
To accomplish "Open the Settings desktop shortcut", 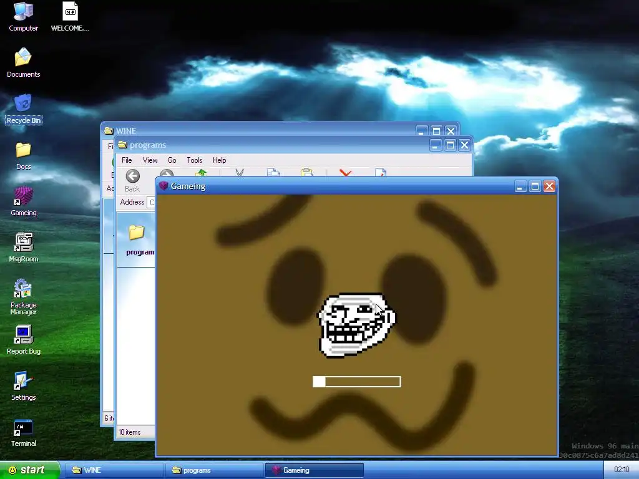I will [x=23, y=385].
